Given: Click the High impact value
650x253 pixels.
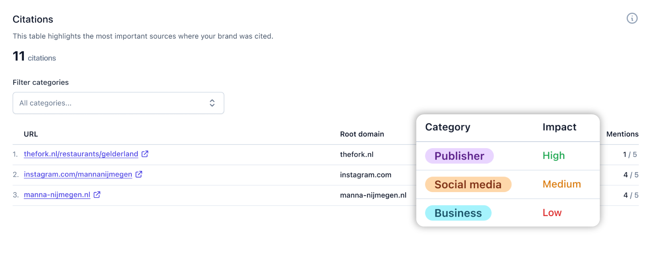Looking at the screenshot, I should [x=553, y=156].
